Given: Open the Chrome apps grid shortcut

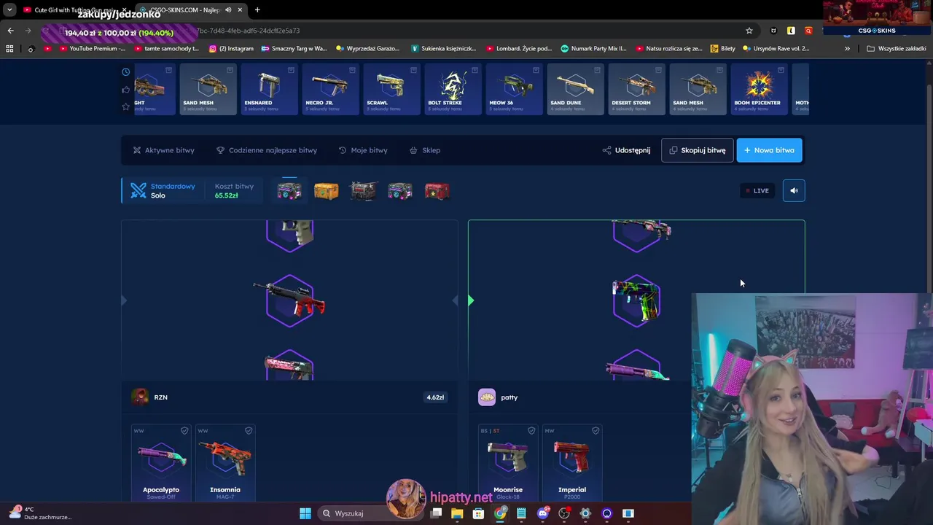Looking at the screenshot, I should (x=9, y=49).
